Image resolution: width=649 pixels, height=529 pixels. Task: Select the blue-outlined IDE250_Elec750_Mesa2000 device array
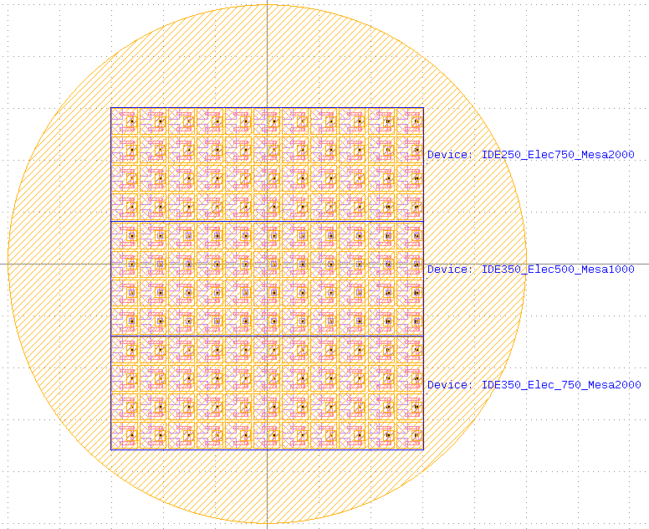click(267, 164)
